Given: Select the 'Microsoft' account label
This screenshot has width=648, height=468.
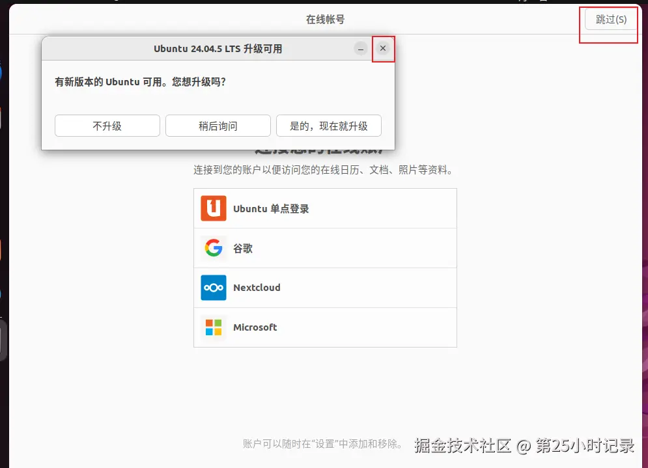Looking at the screenshot, I should tap(255, 327).
